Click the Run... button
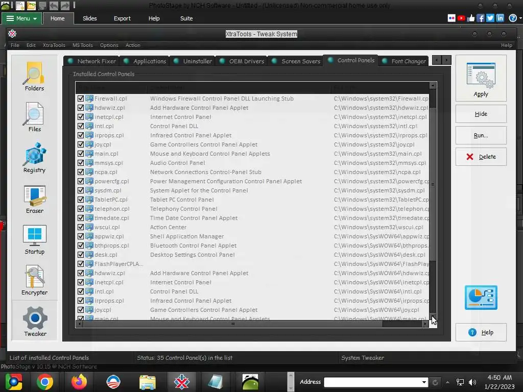523x392 pixels. (x=481, y=135)
